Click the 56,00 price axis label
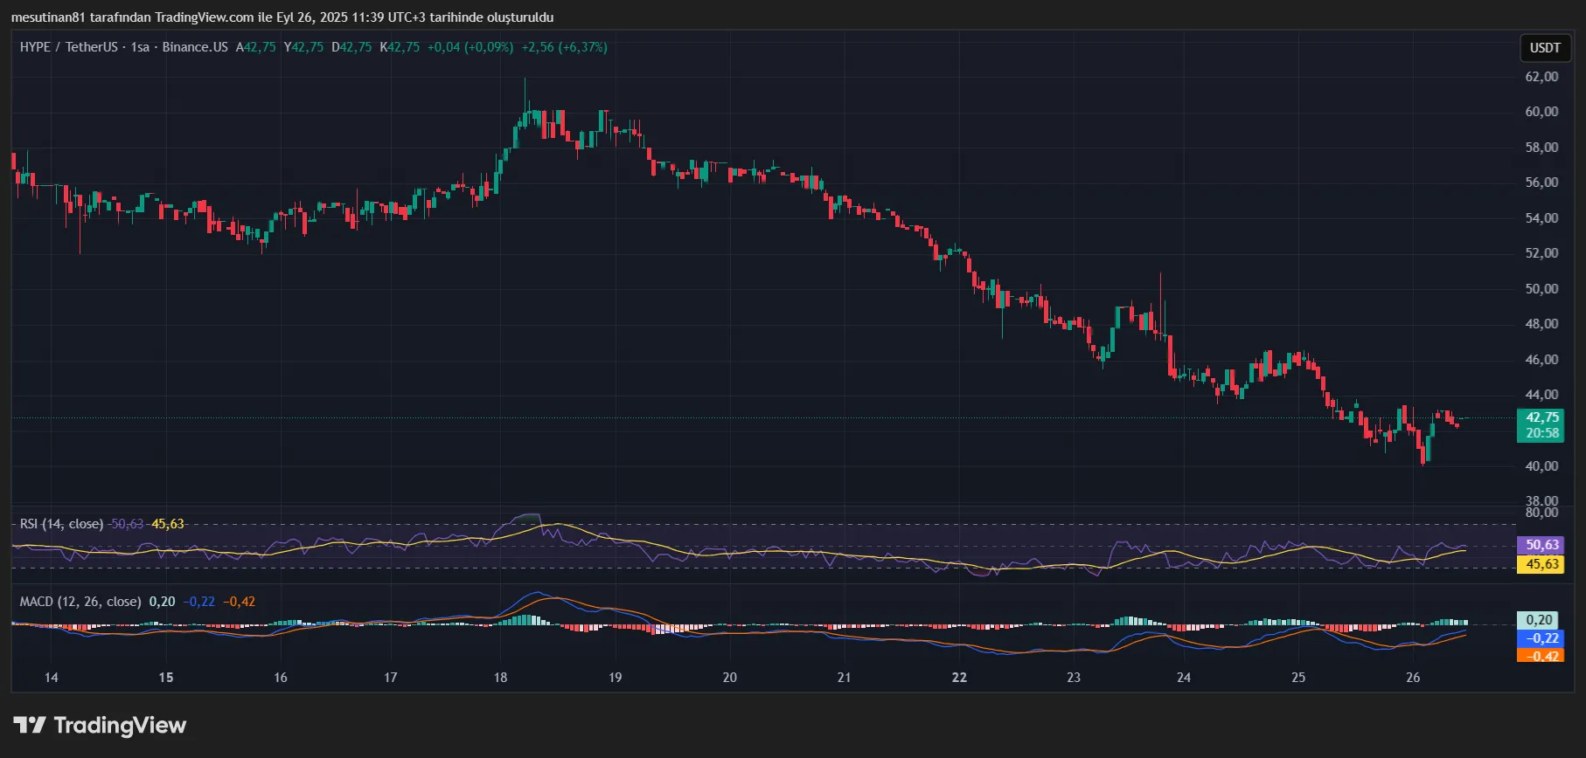Viewport: 1586px width, 758px height. 1541,183
